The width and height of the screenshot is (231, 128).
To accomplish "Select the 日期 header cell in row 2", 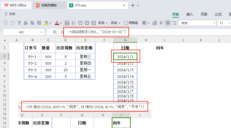I will pos(125,48).
